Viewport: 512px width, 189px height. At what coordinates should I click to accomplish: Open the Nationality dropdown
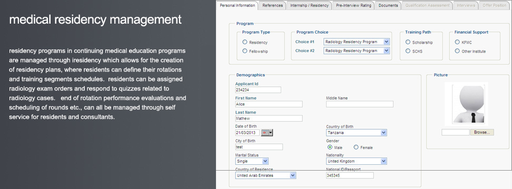(x=357, y=161)
